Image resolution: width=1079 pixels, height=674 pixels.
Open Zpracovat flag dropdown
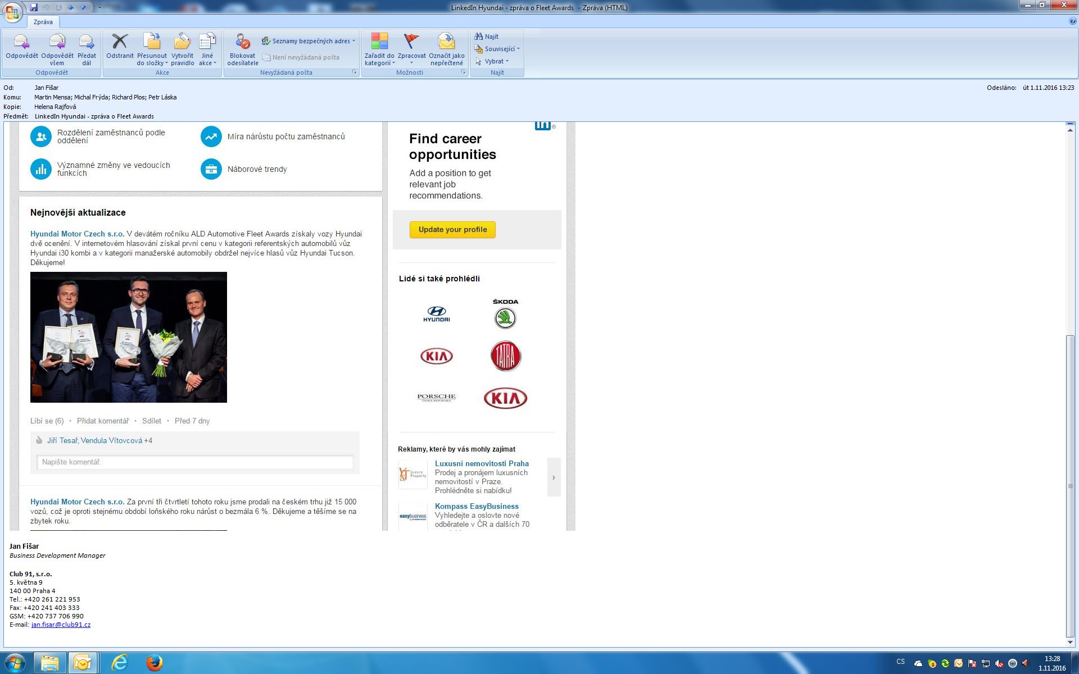pyautogui.click(x=411, y=49)
